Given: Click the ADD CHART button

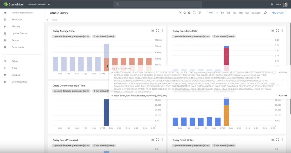Looking at the screenshot, I should [x=278, y=13].
